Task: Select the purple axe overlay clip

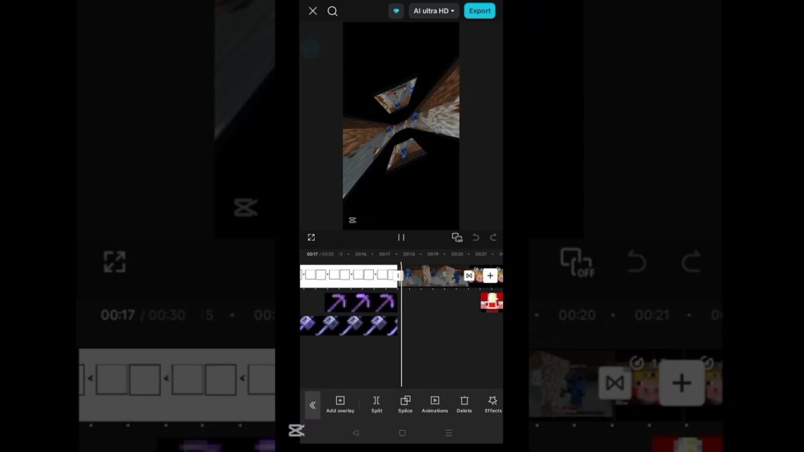Action: (348, 326)
